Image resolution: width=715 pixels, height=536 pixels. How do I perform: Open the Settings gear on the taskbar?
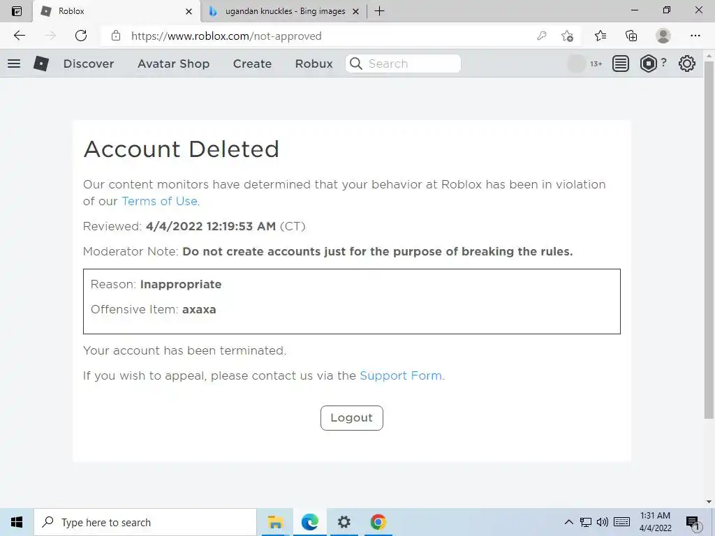[x=344, y=522]
